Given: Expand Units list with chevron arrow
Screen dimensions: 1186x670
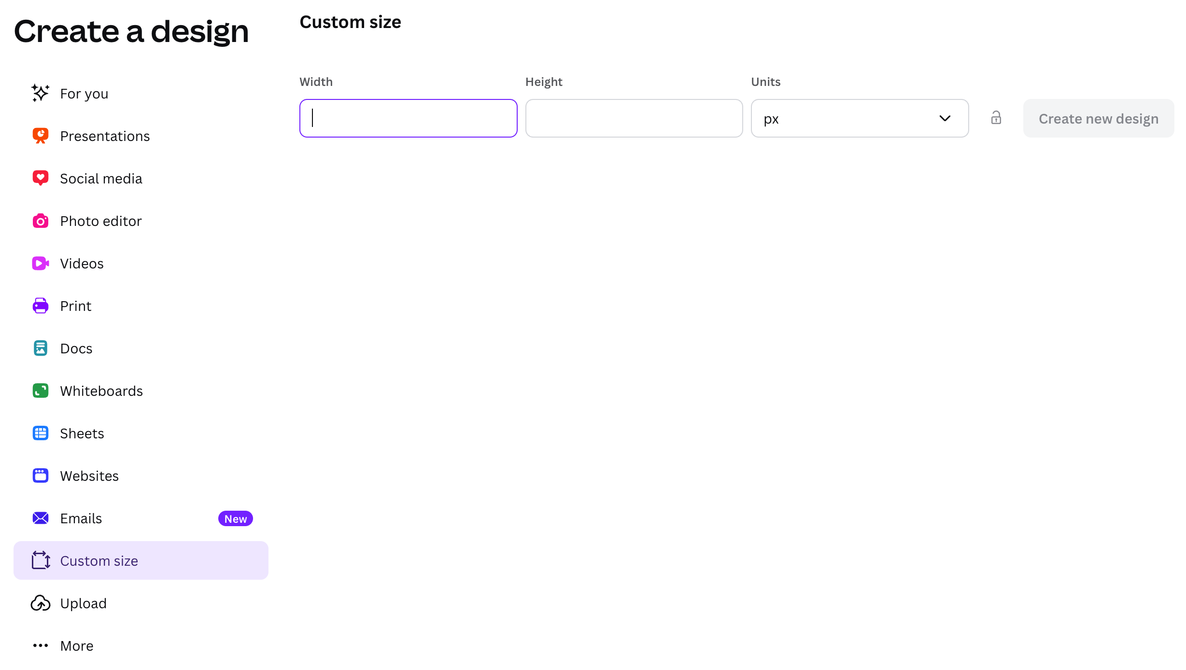Looking at the screenshot, I should pyautogui.click(x=945, y=119).
